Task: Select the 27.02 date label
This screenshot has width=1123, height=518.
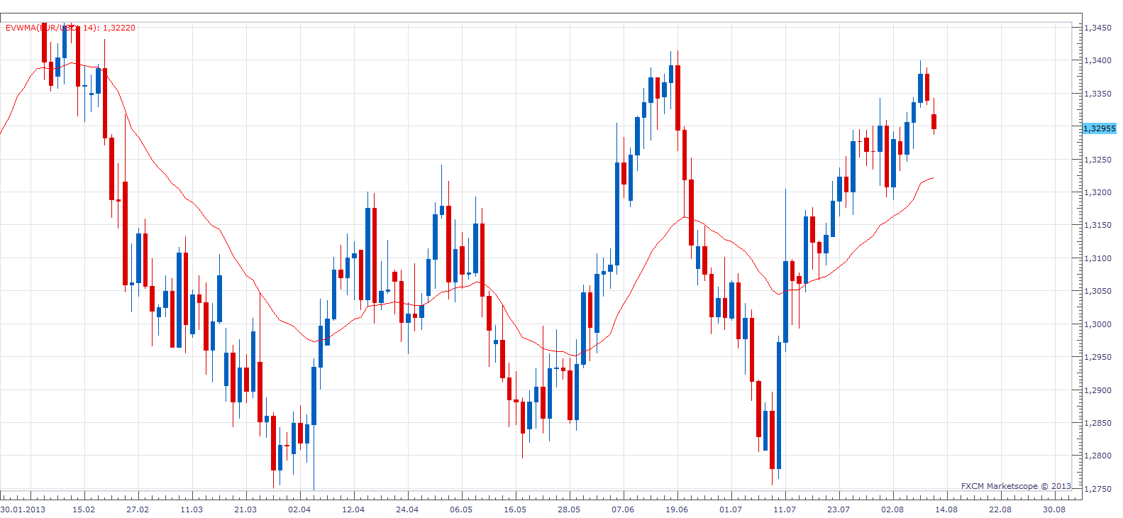Action: (x=138, y=509)
